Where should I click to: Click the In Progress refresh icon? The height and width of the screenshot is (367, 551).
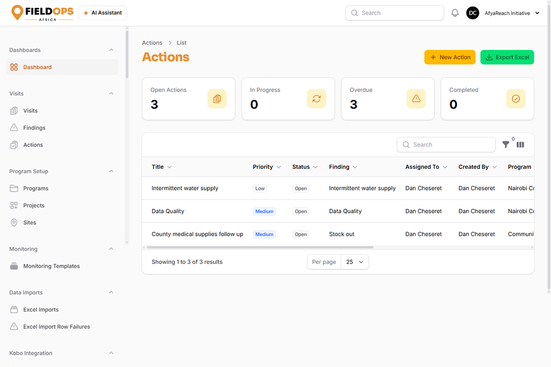point(317,99)
